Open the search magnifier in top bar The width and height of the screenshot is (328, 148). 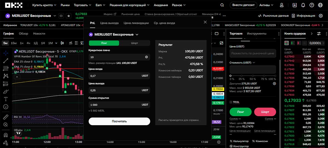[x=222, y=5]
